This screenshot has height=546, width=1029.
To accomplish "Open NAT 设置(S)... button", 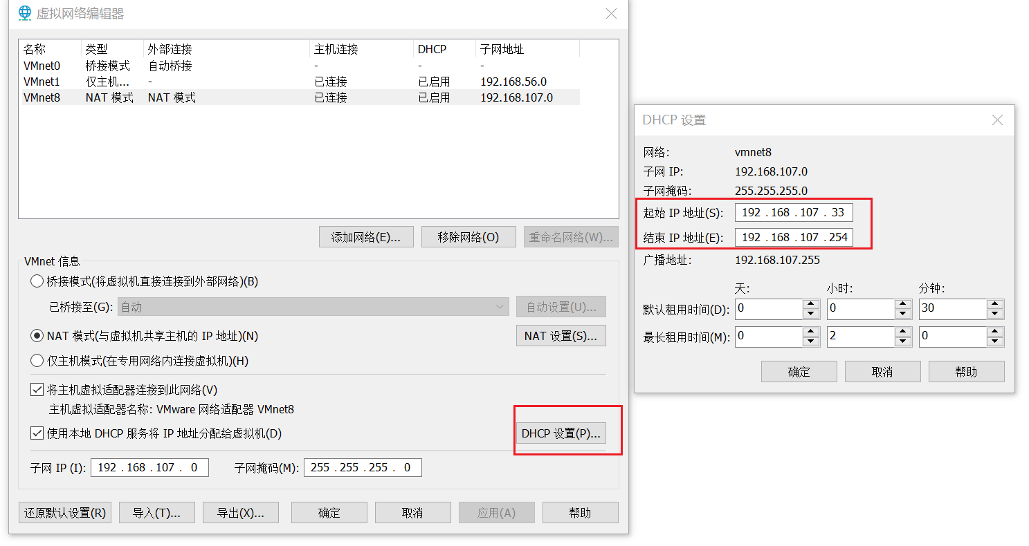I will click(x=561, y=336).
